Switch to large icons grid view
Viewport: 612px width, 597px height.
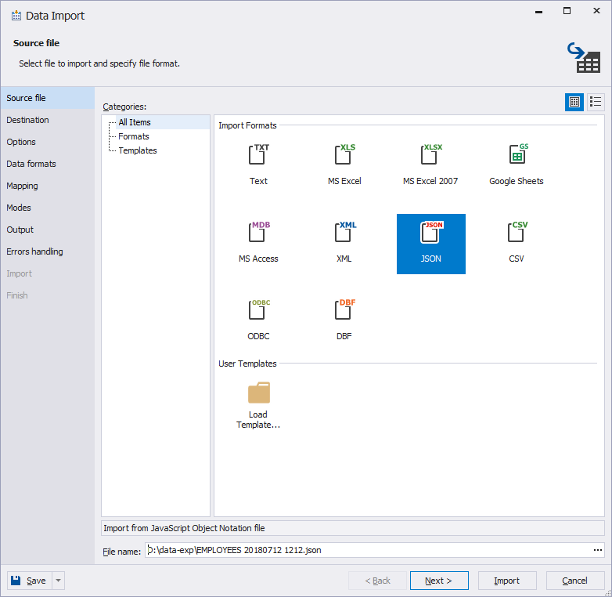[574, 102]
